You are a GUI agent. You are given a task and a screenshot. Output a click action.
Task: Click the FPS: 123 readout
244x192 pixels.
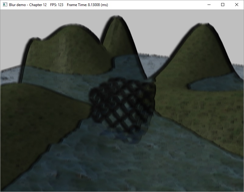(57, 5)
